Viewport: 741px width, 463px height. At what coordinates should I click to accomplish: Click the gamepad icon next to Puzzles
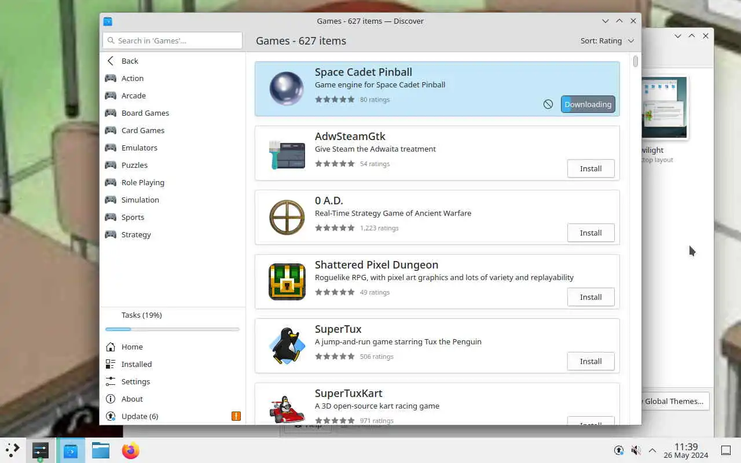[110, 165]
